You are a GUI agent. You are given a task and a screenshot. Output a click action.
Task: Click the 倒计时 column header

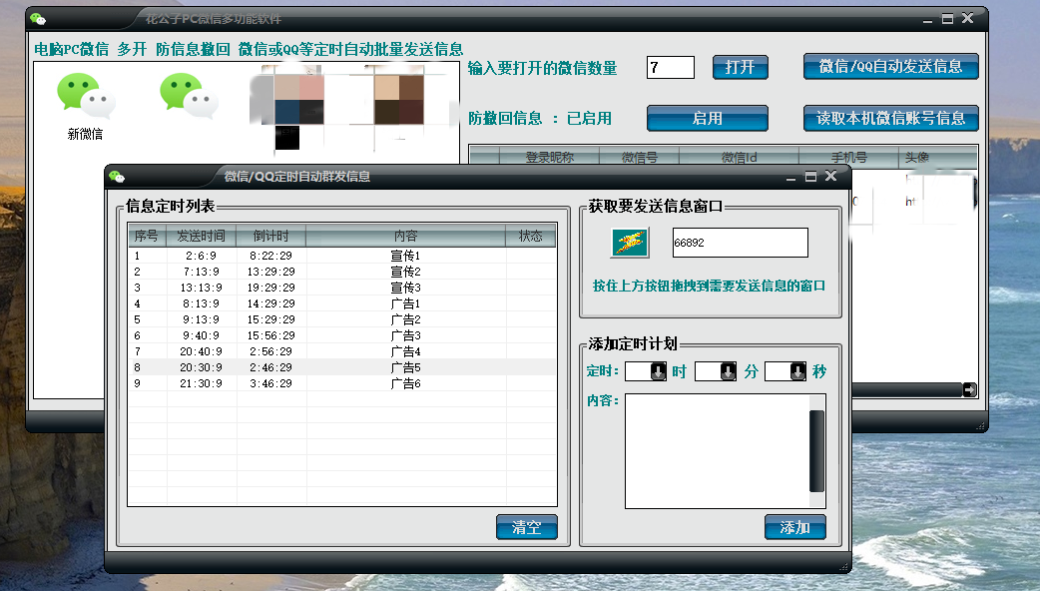pos(270,236)
